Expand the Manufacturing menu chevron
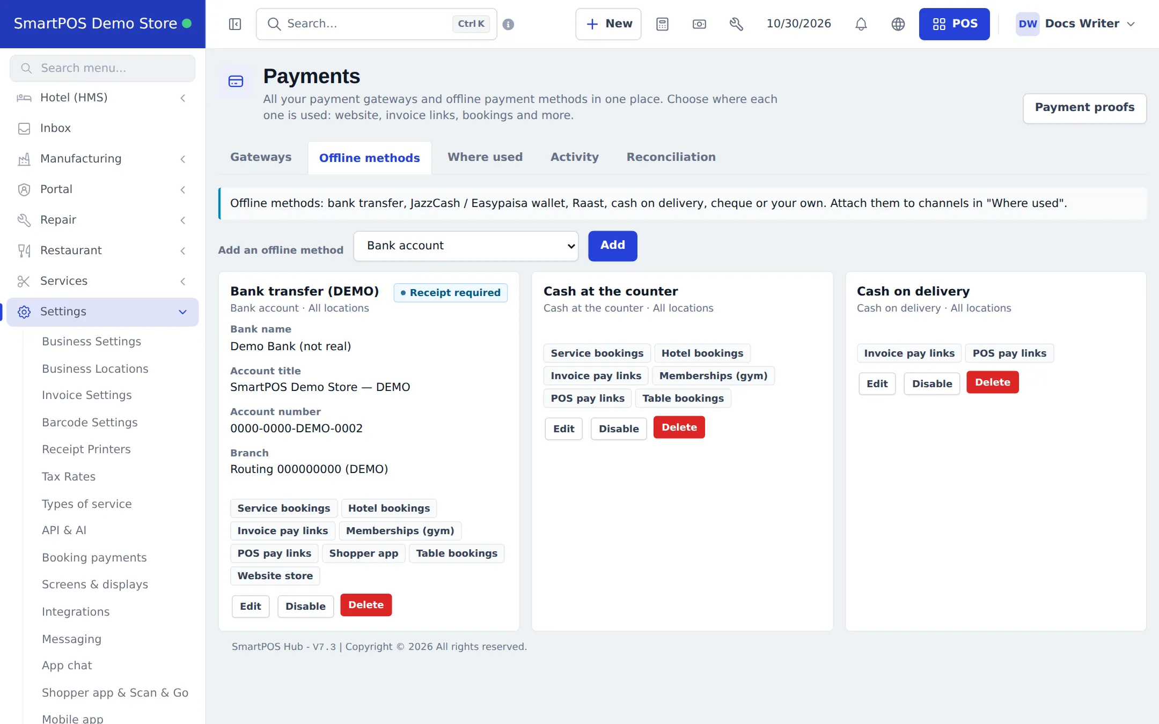Image resolution: width=1159 pixels, height=724 pixels. tap(183, 159)
